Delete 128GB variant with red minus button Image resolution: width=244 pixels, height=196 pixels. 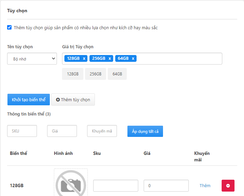228,185
